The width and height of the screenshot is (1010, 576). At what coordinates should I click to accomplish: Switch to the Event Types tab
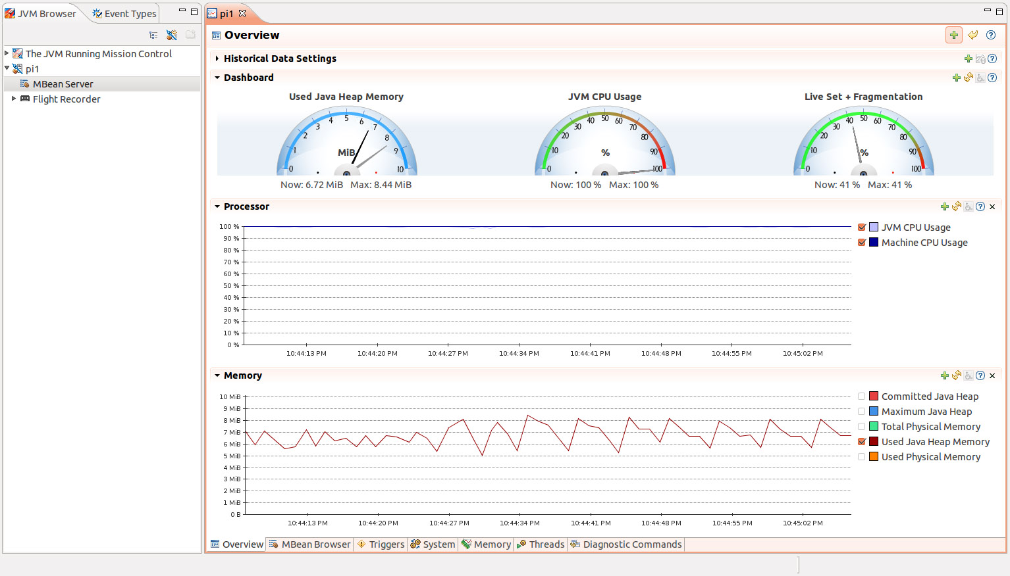coord(124,13)
